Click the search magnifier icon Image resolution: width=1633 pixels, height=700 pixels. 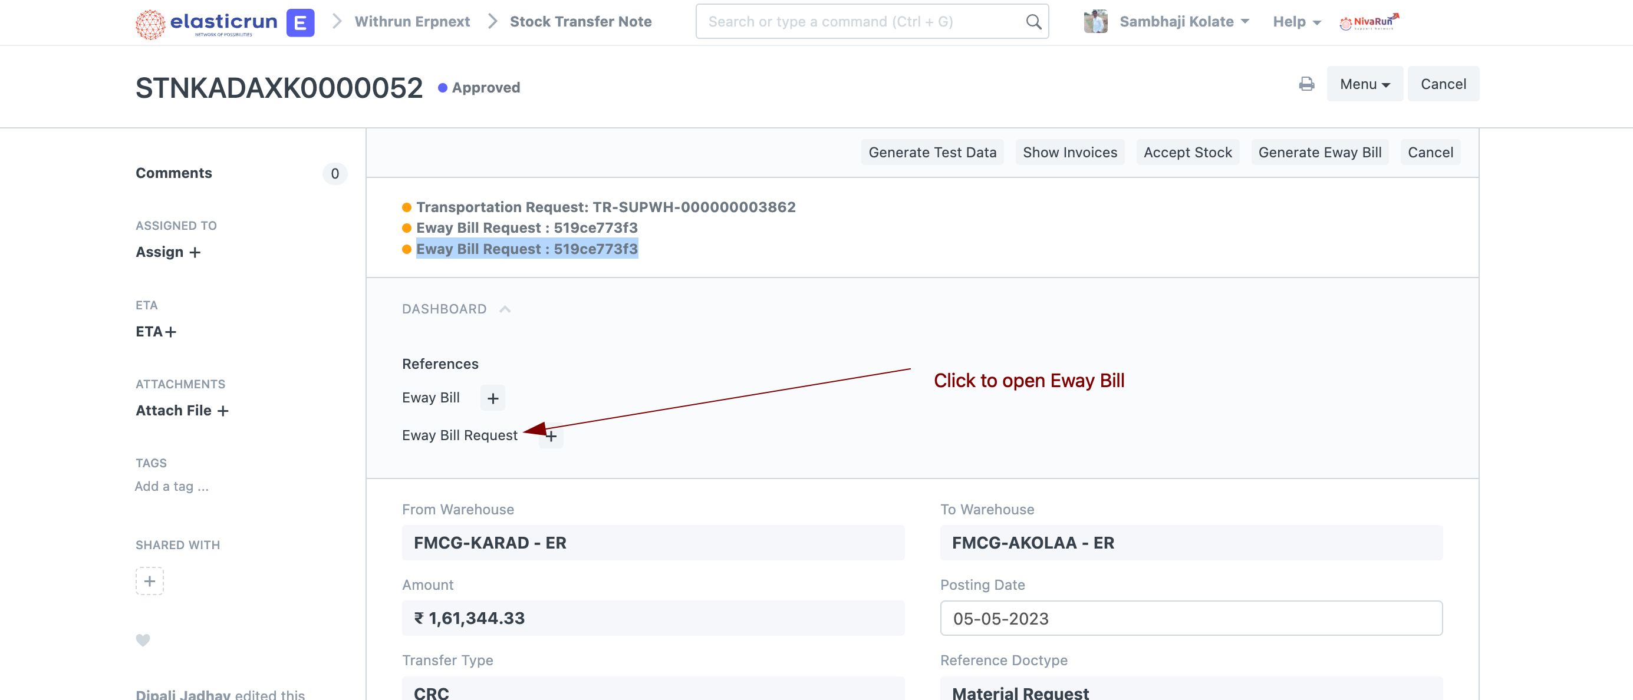click(x=1033, y=22)
